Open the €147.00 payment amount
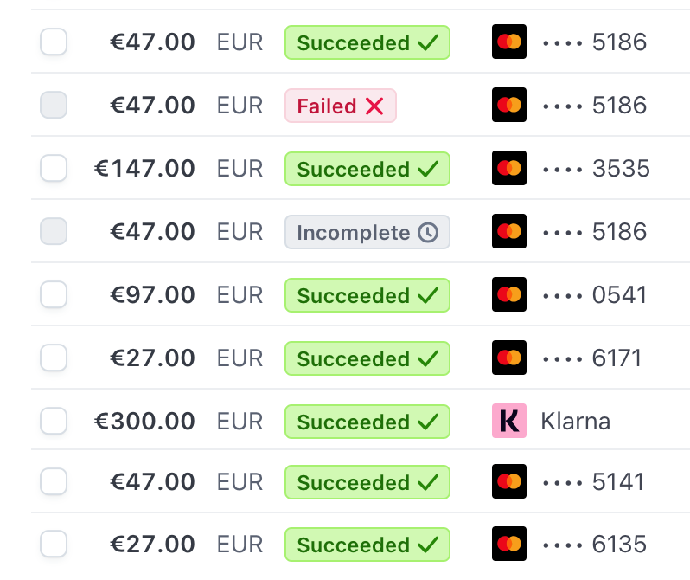Image resolution: width=690 pixels, height=580 pixels. 144,168
